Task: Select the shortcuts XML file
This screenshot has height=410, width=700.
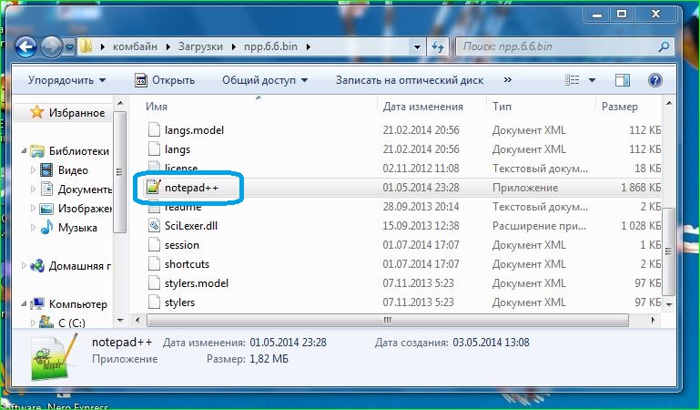Action: (187, 264)
